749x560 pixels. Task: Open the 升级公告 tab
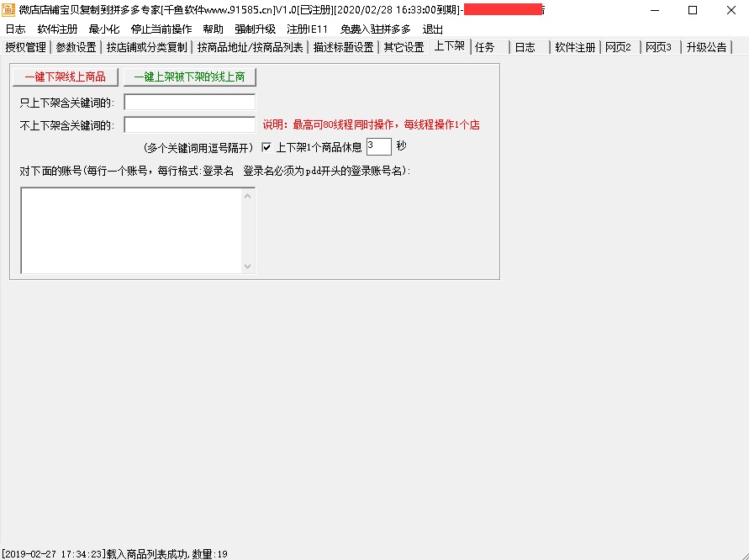[706, 47]
